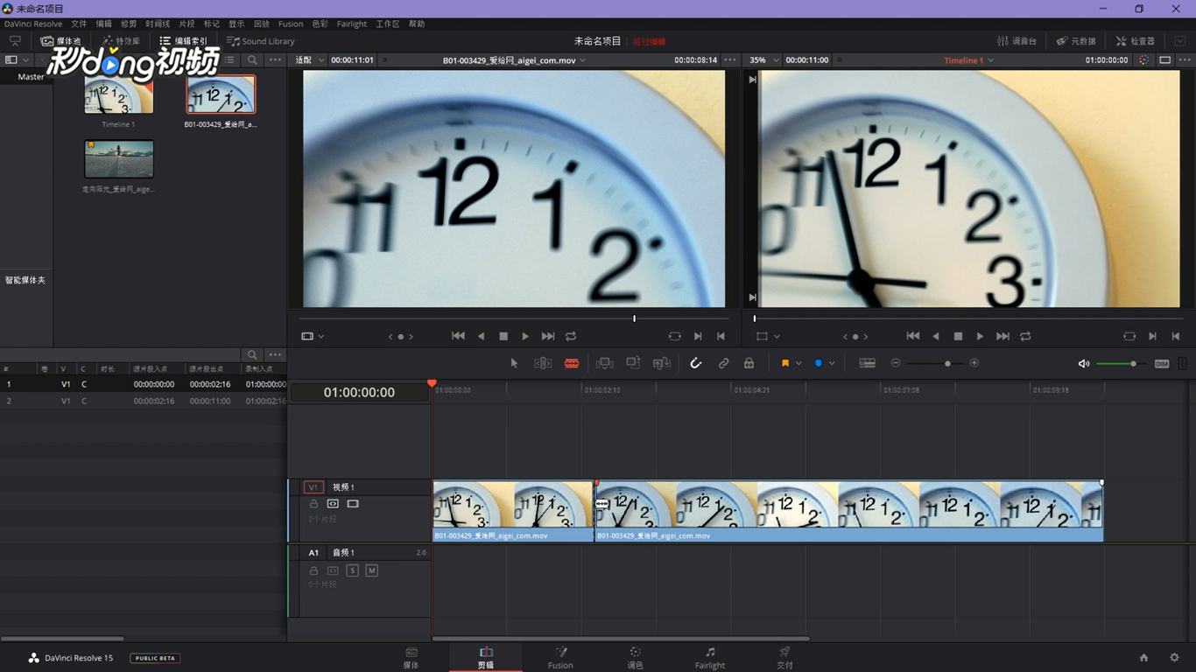This screenshot has width=1196, height=672.
Task: Open the Fusion menu in menu bar
Action: pyautogui.click(x=291, y=24)
